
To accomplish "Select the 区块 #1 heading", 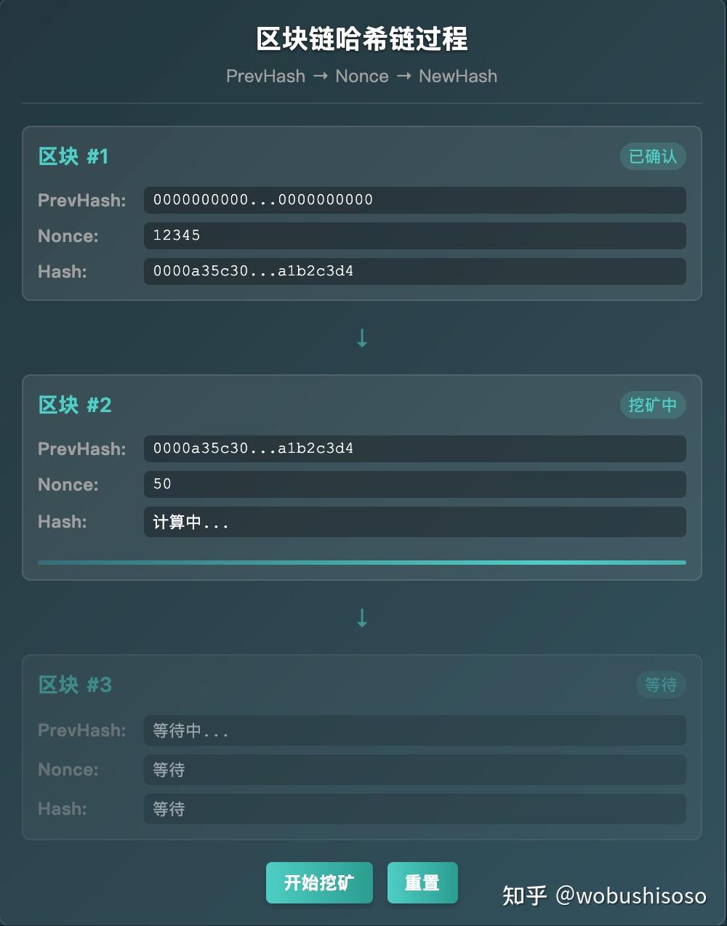I will (73, 156).
